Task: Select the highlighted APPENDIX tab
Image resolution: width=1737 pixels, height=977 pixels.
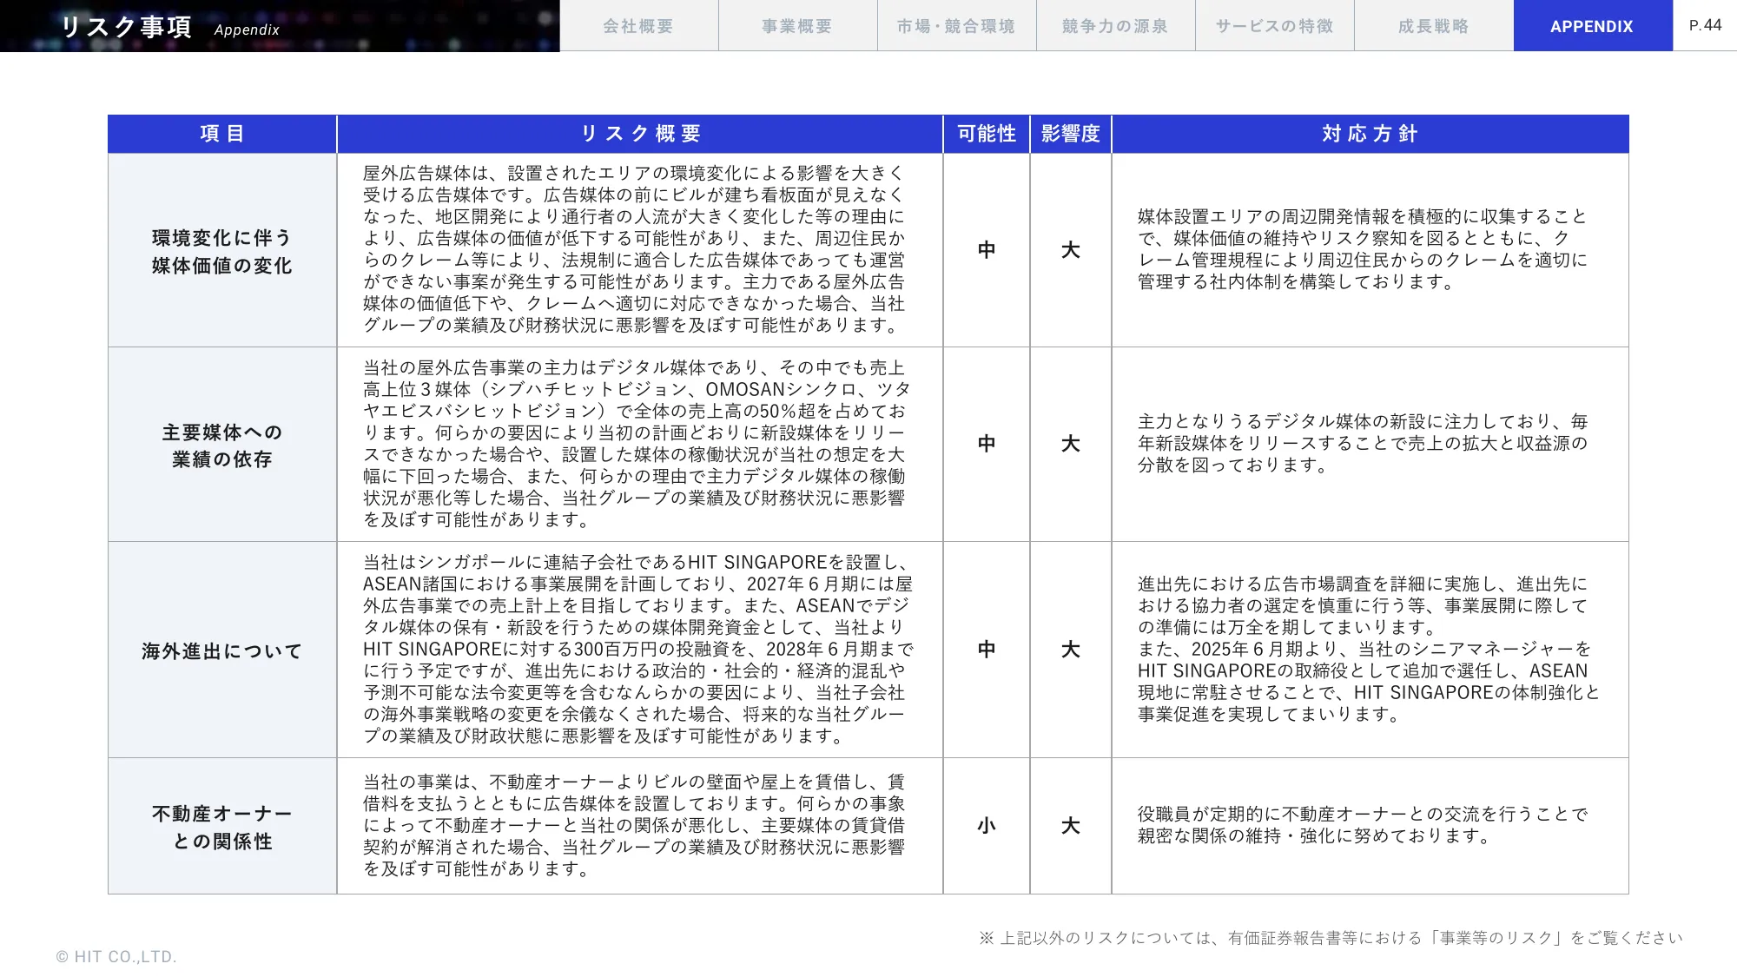Action: click(1592, 25)
